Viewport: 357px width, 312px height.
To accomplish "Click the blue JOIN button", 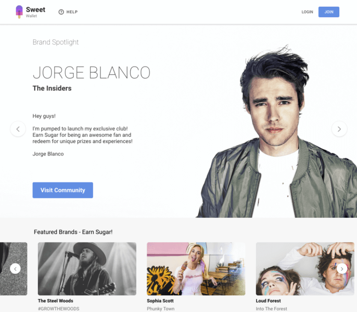I will [328, 12].
